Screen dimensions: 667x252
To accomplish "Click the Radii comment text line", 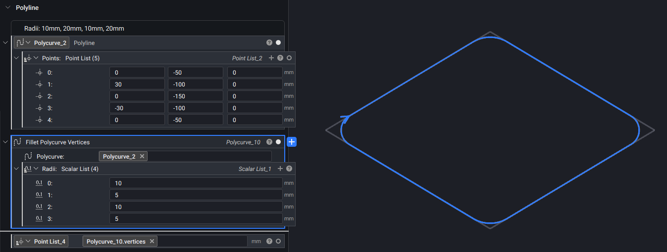I will pyautogui.click(x=74, y=29).
